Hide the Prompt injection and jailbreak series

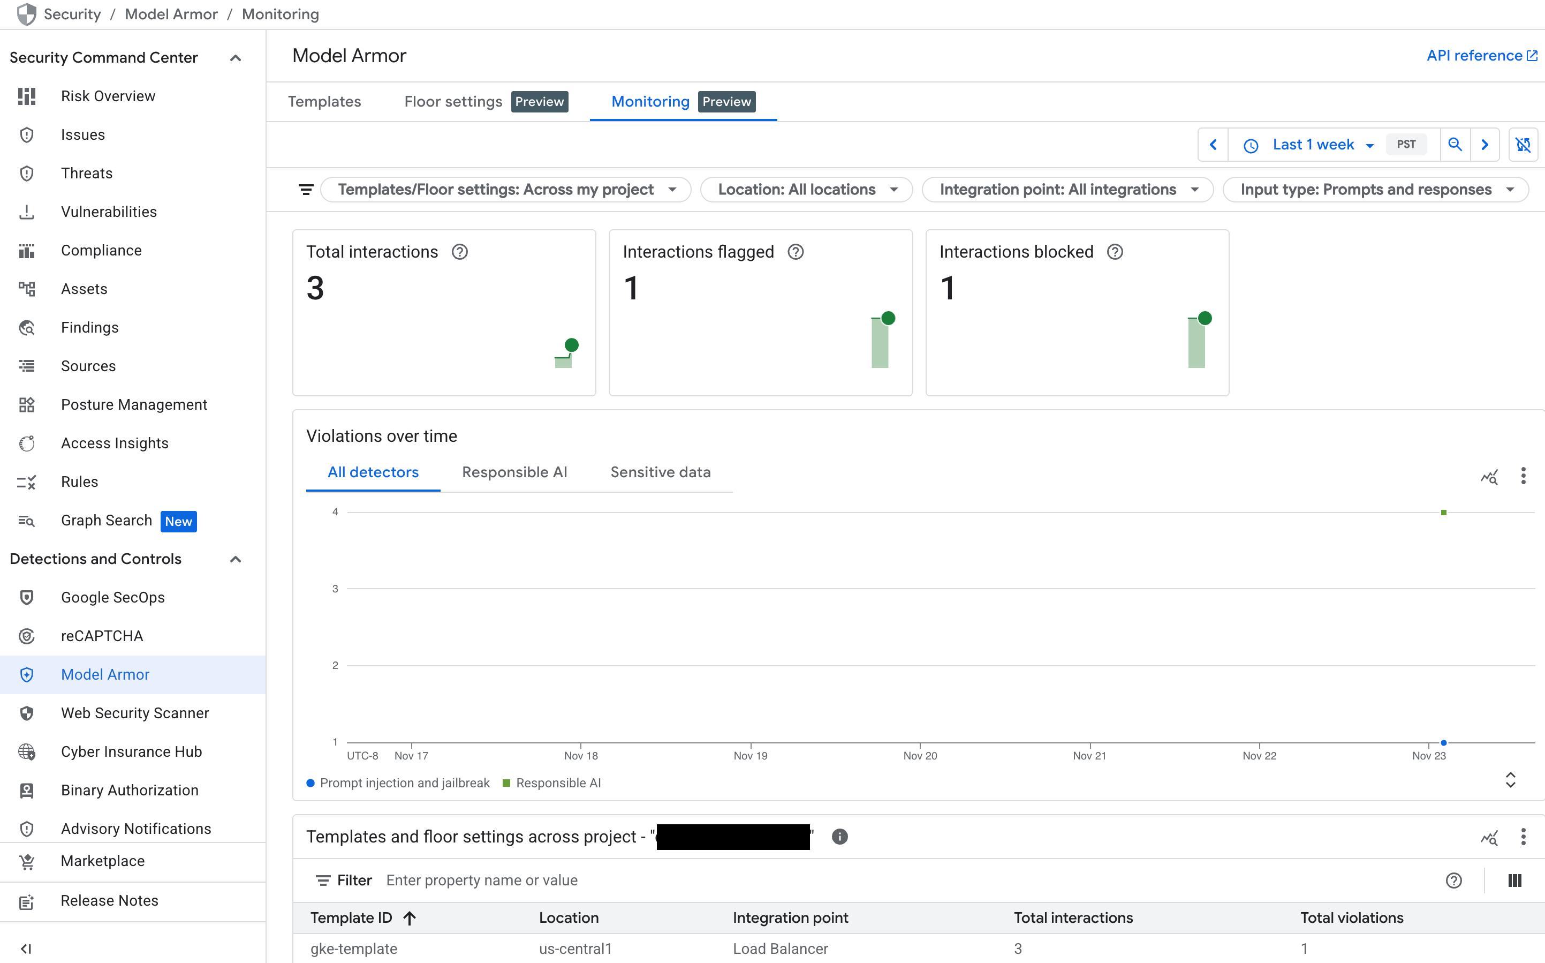tap(404, 783)
